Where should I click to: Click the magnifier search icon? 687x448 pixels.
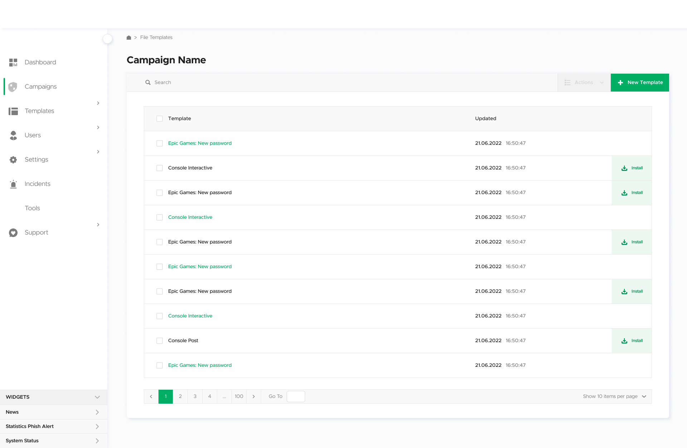pyautogui.click(x=148, y=83)
